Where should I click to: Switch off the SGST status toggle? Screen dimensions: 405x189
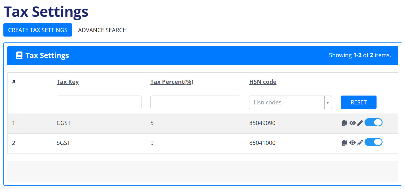click(x=373, y=142)
